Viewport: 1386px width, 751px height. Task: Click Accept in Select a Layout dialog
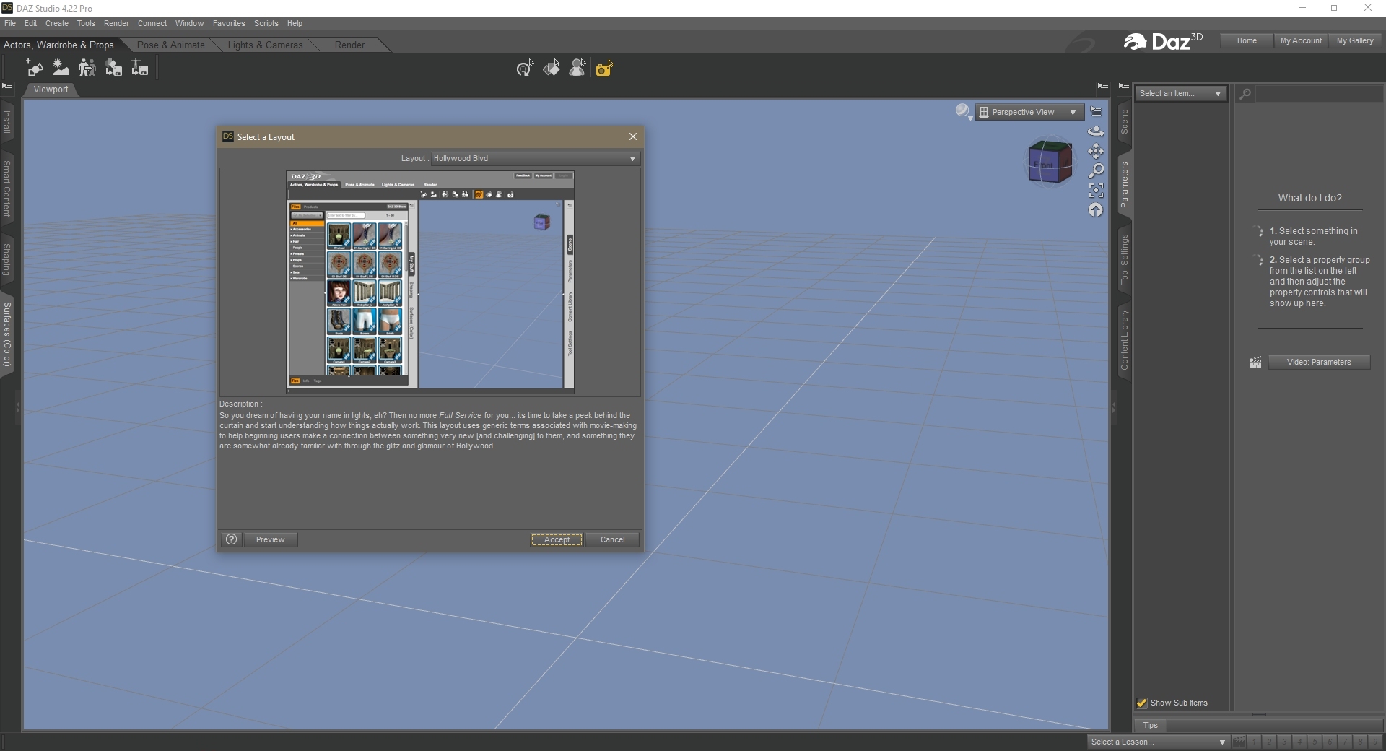(557, 539)
